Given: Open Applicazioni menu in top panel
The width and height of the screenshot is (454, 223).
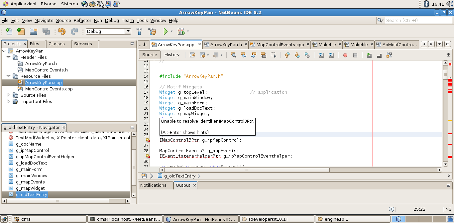Looking at the screenshot, I should tap(23, 4).
